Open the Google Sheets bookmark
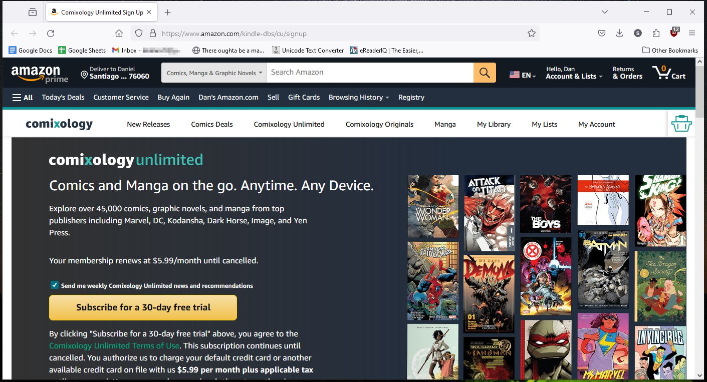This screenshot has width=707, height=382. pos(82,50)
